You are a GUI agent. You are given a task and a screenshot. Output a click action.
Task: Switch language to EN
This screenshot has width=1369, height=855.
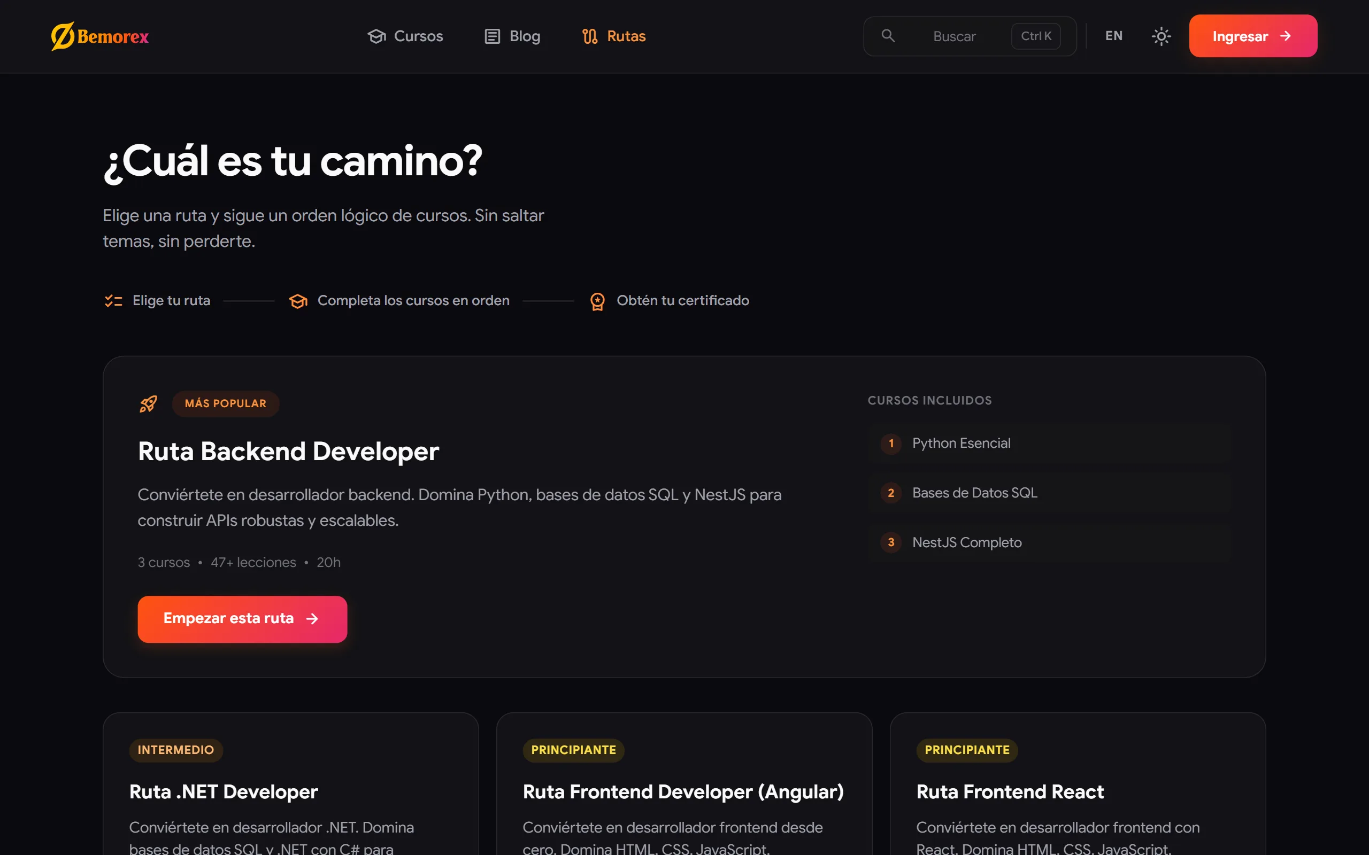click(x=1114, y=36)
